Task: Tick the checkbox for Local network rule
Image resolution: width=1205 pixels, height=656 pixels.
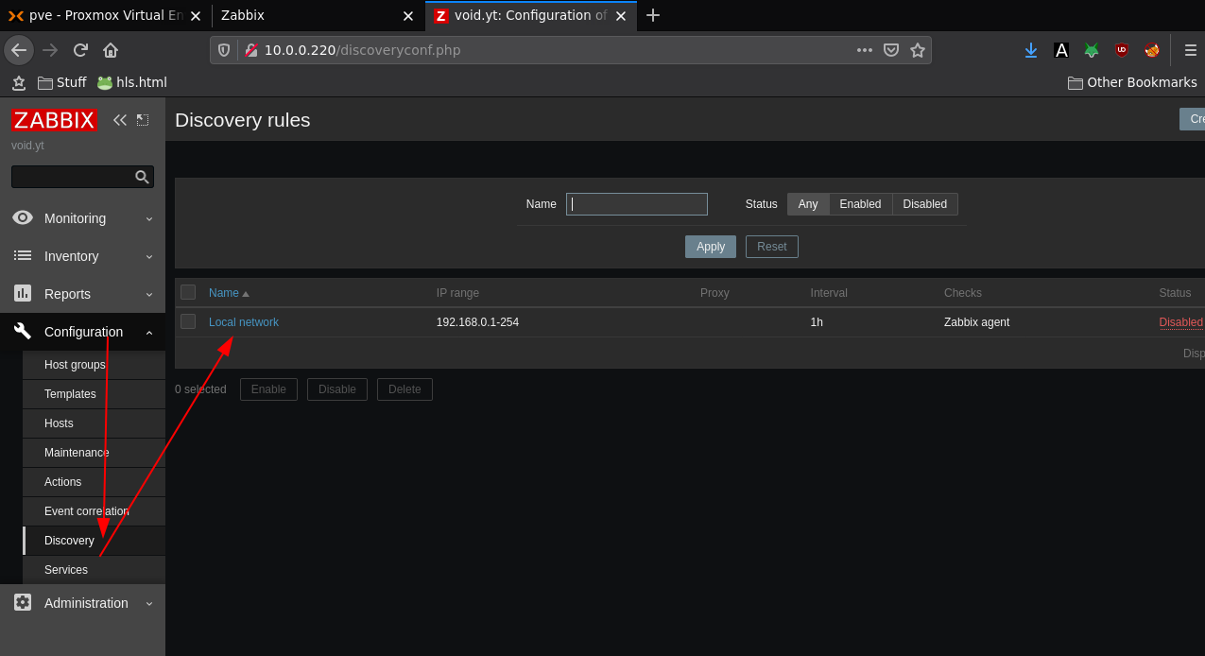Action: (x=188, y=321)
